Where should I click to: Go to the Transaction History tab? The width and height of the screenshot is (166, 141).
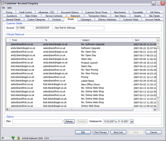[x=98, y=16]
